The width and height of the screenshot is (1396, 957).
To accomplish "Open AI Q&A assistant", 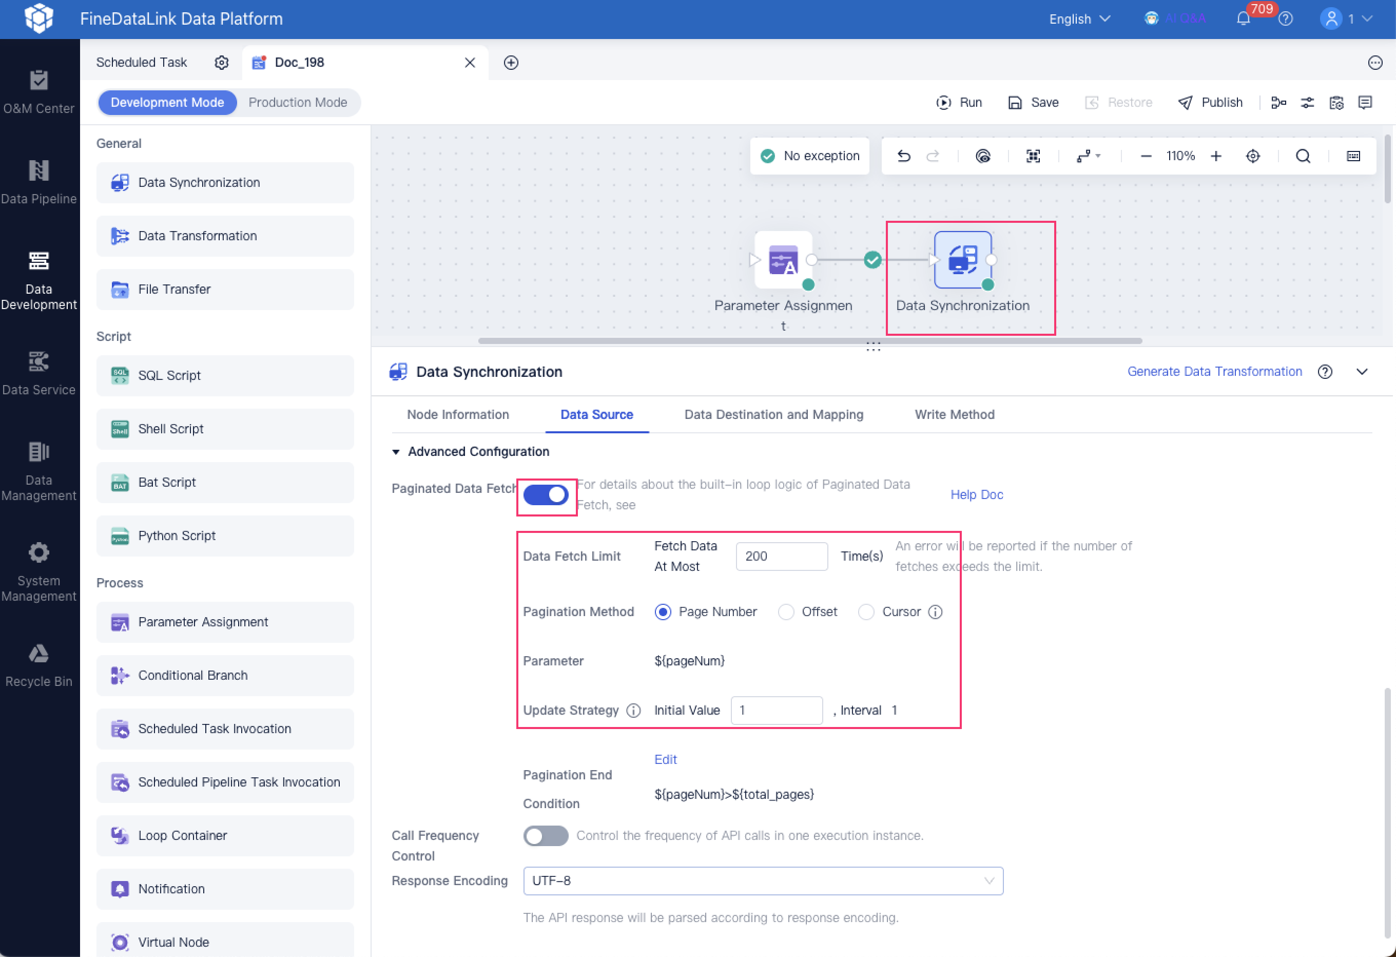I will (1175, 18).
